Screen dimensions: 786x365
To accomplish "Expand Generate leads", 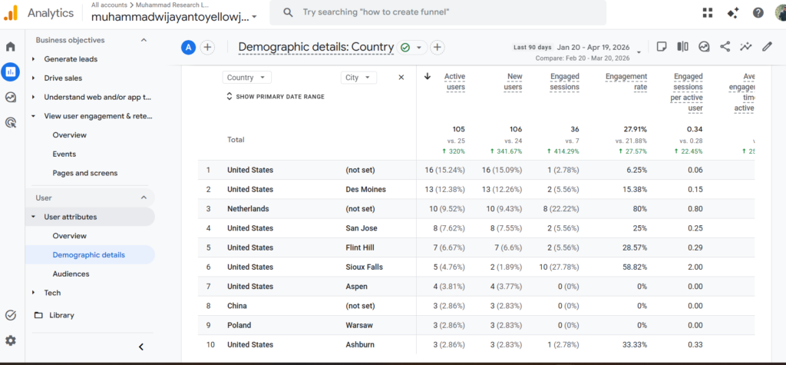I will (x=33, y=59).
